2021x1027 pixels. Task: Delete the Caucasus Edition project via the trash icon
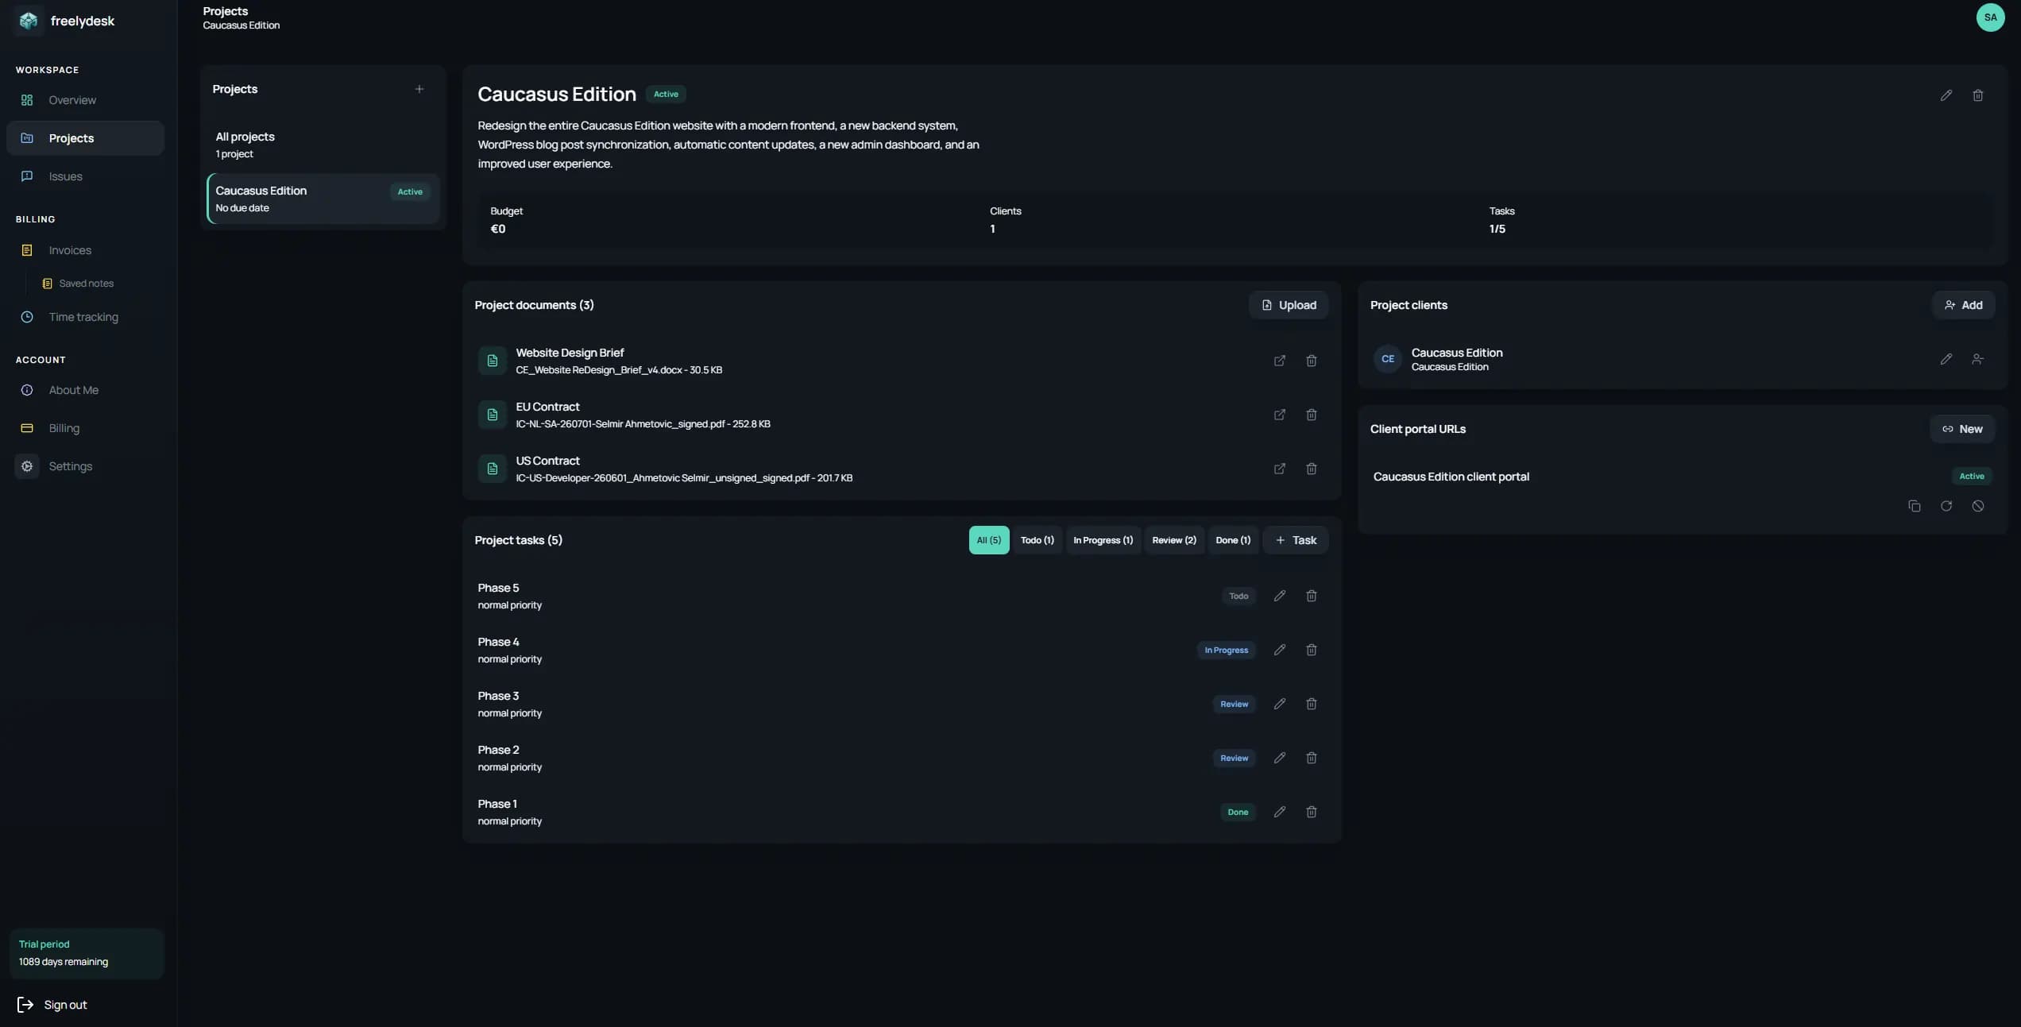1978,95
